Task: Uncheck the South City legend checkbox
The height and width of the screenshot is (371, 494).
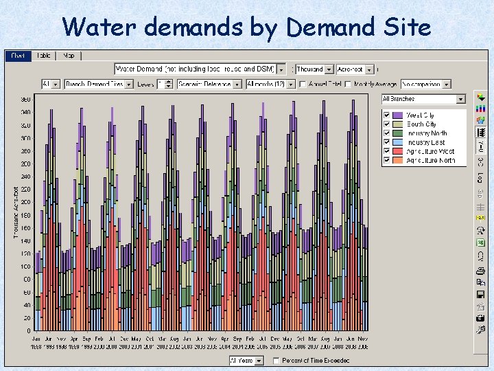Action: (386, 124)
